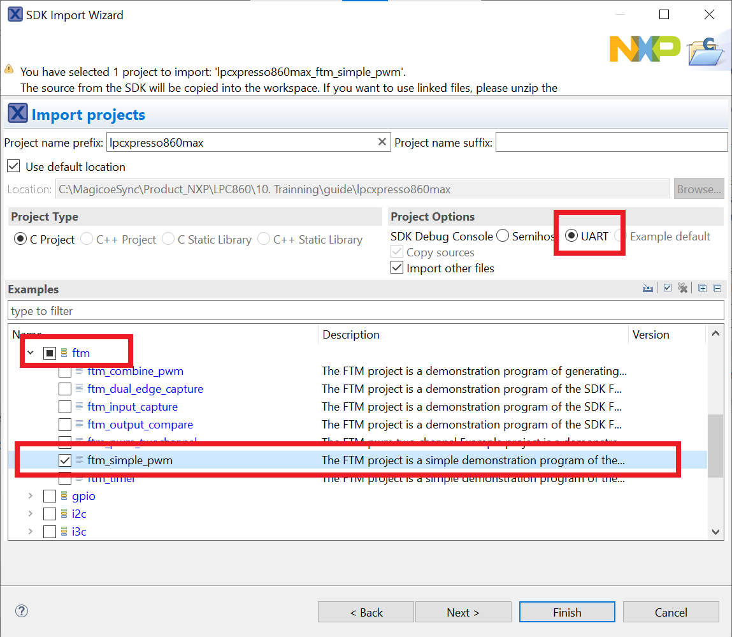Click the collapse all examples minus icon
732x637 pixels.
[x=717, y=288]
